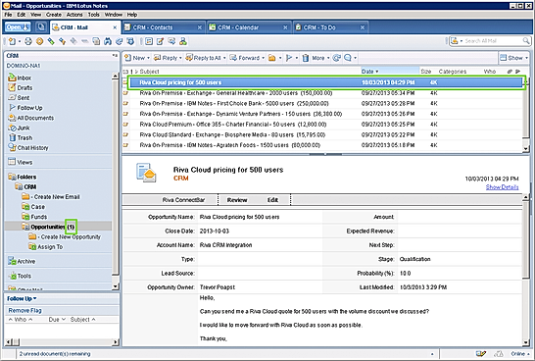Click the Follow Up flag icon
The image size is (535, 361).
coord(289,58)
